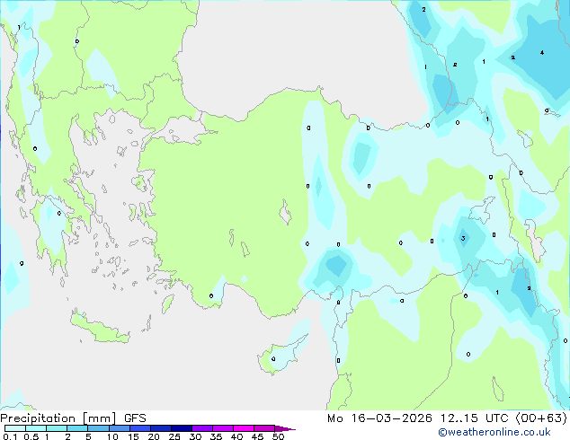Pick the 15–20 mm legend color swatch
Screen dimensions: 570x440
[140, 428]
